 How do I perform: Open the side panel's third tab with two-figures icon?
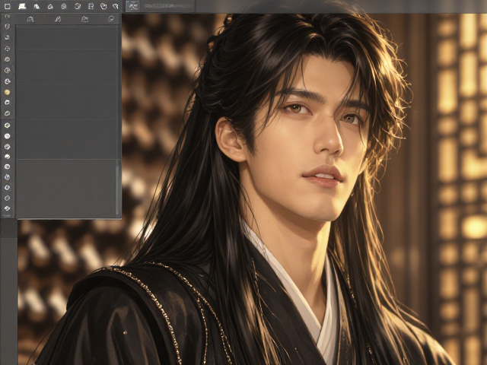click(84, 19)
